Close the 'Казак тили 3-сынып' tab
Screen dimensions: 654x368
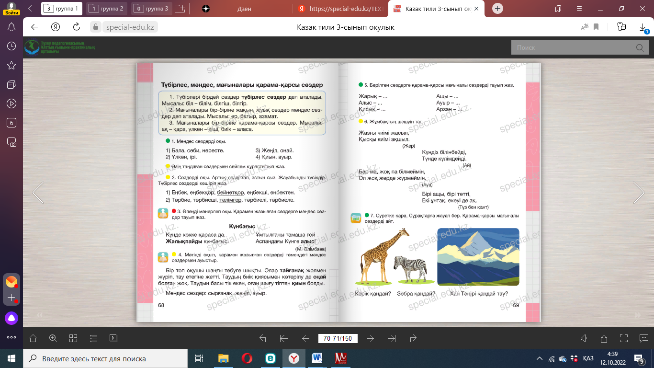point(476,9)
